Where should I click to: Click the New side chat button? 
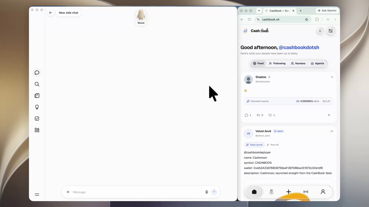pyautogui.click(x=69, y=13)
